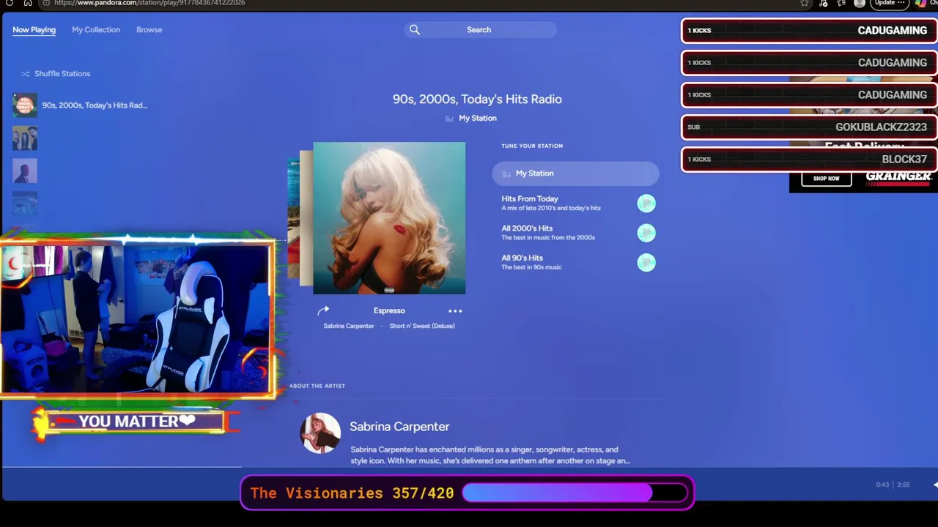
Task: Click the "90s, 2000s, Today's Hits Radio" heading
Action: pyautogui.click(x=477, y=100)
